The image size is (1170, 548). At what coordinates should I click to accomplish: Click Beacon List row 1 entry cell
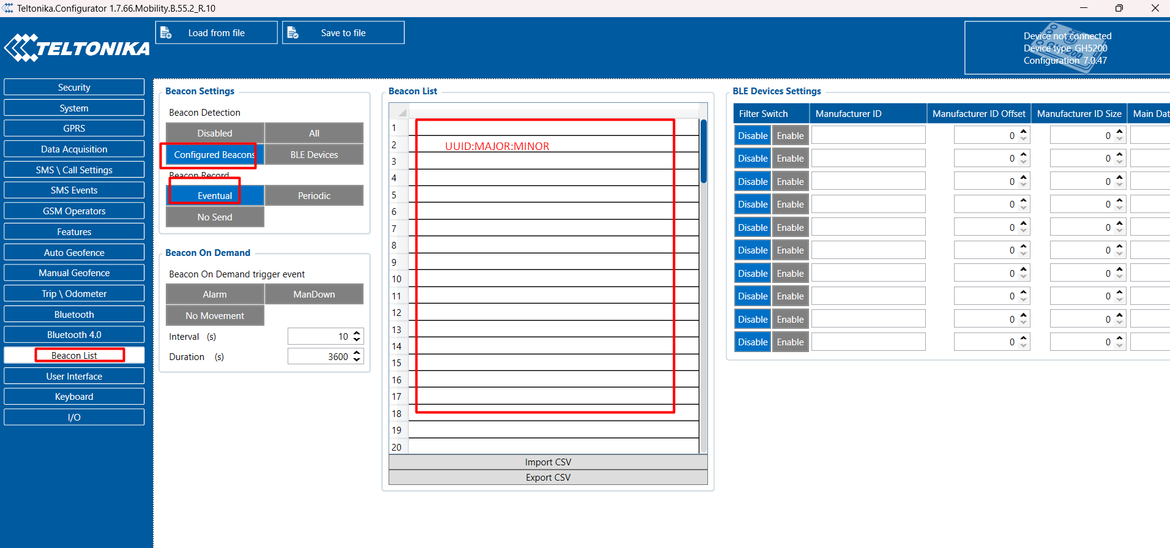(x=554, y=127)
